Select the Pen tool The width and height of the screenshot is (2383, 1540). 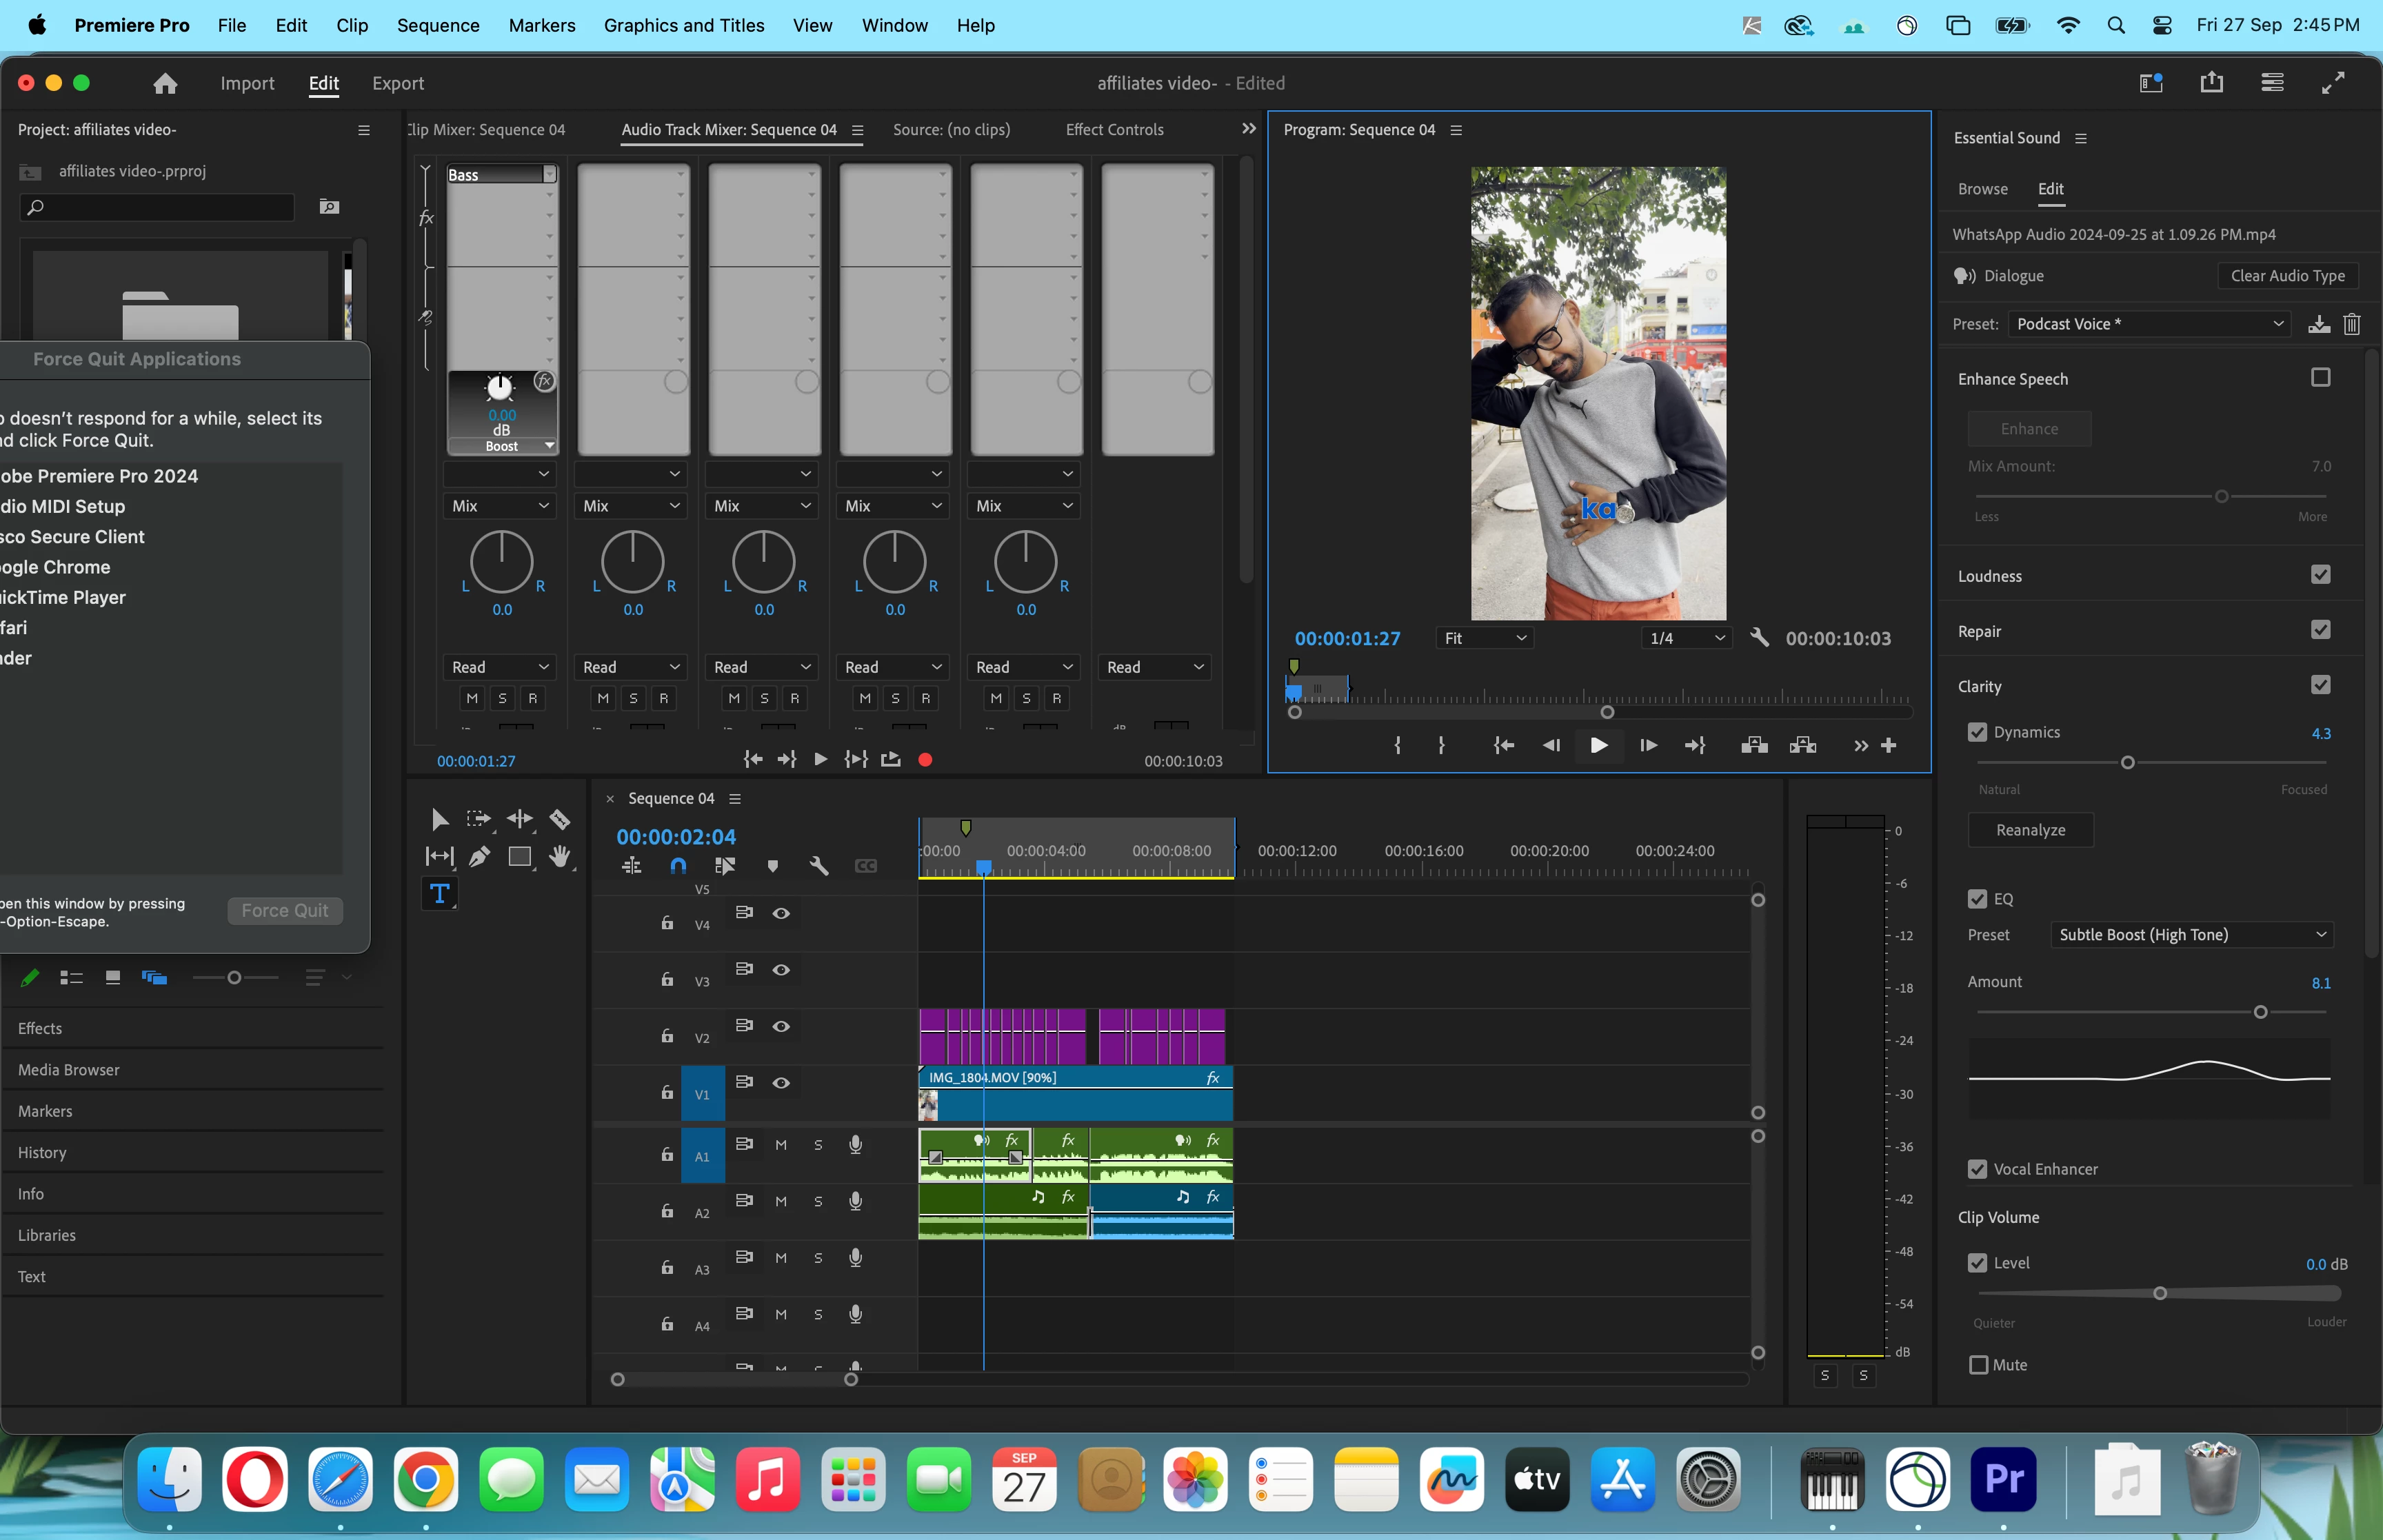pos(479,857)
